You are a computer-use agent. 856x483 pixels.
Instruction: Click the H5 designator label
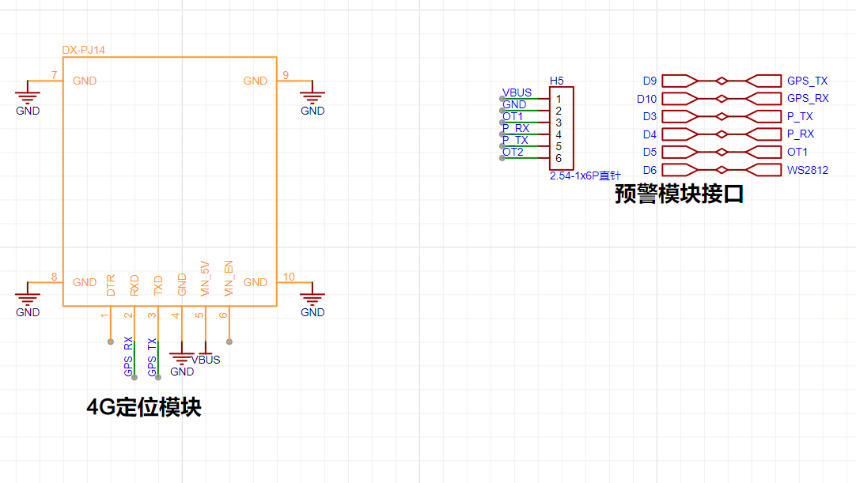tap(556, 81)
